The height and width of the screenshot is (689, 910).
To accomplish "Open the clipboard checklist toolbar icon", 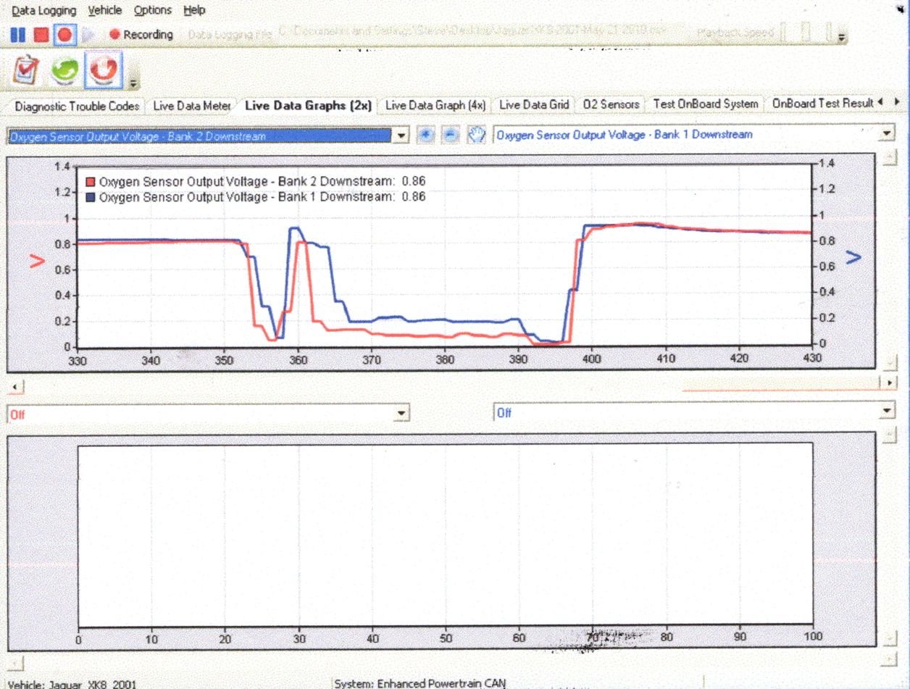I will pyautogui.click(x=27, y=70).
